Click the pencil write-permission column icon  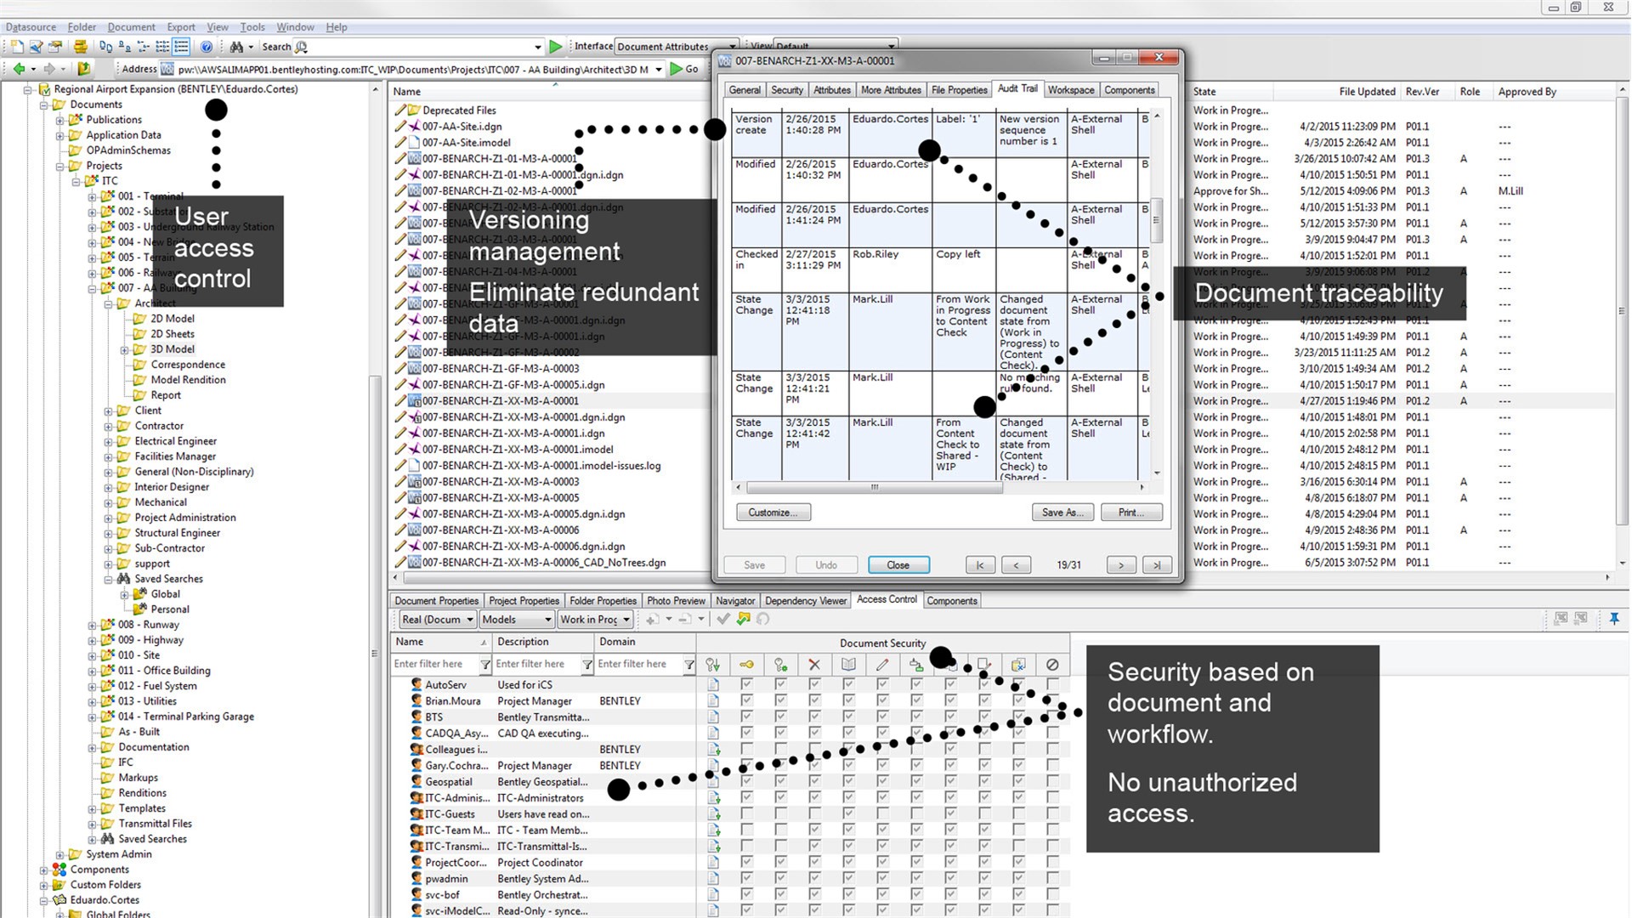[x=882, y=665]
